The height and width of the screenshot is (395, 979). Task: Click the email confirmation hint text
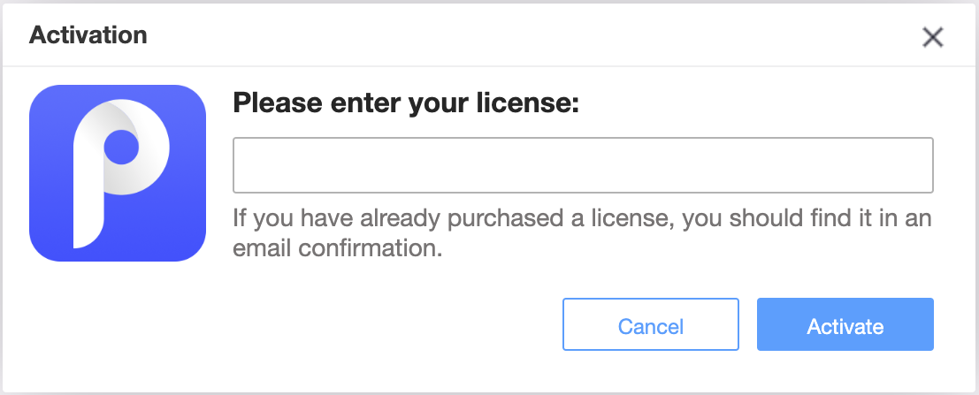[x=582, y=233]
